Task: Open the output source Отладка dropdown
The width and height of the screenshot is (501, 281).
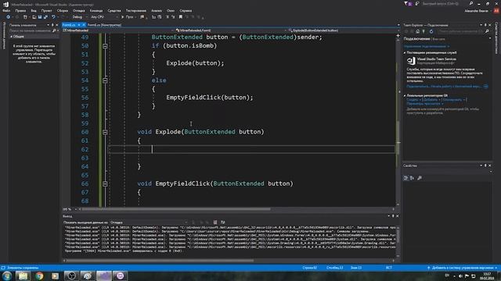Action: coord(149,222)
